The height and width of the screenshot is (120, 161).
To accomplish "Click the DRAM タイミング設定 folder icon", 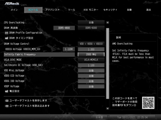I will tap(7, 38).
